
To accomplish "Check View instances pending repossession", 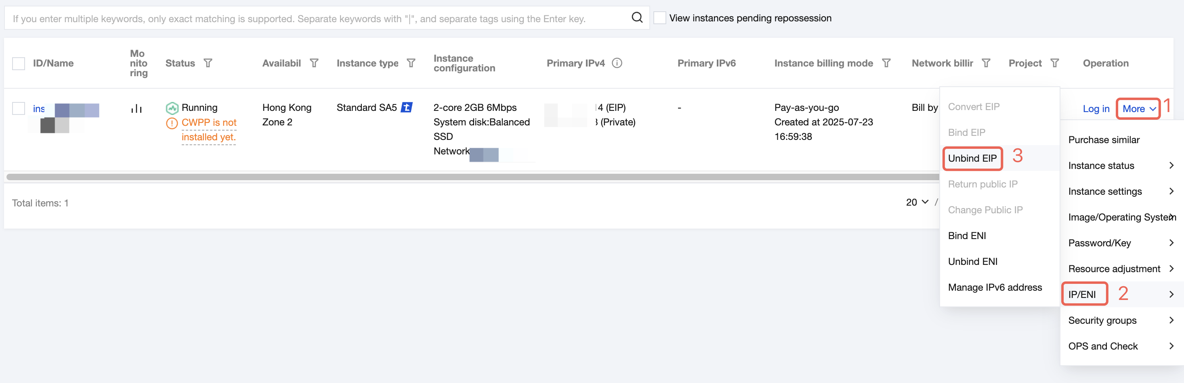I will (x=659, y=18).
